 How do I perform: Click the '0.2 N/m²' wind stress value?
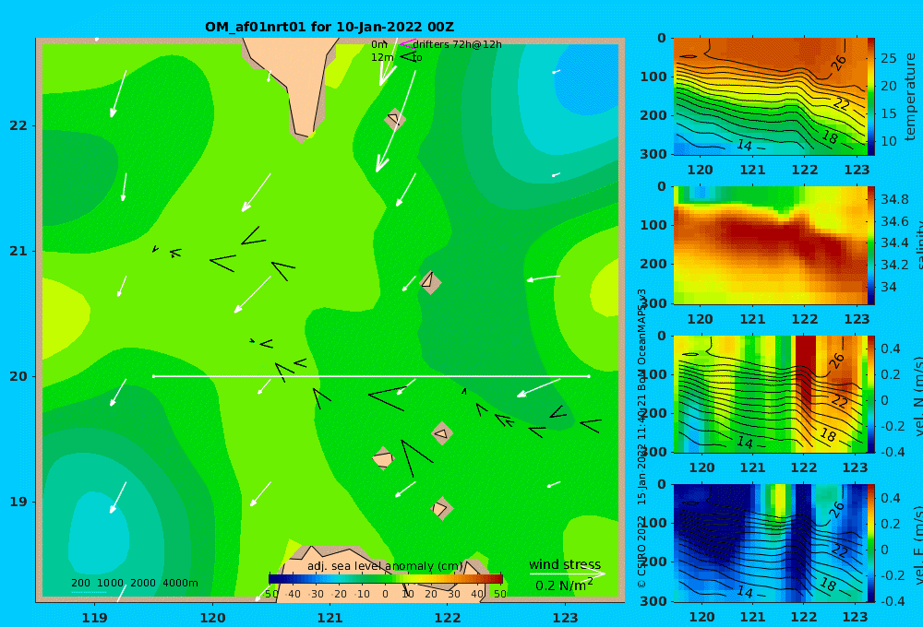(x=564, y=585)
